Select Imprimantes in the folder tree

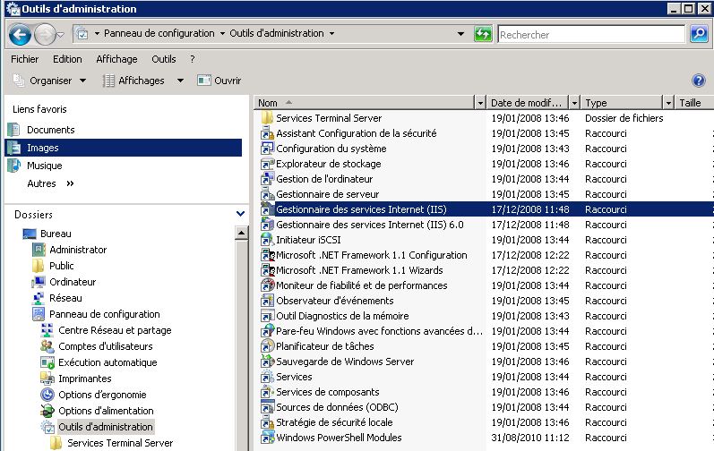click(84, 379)
